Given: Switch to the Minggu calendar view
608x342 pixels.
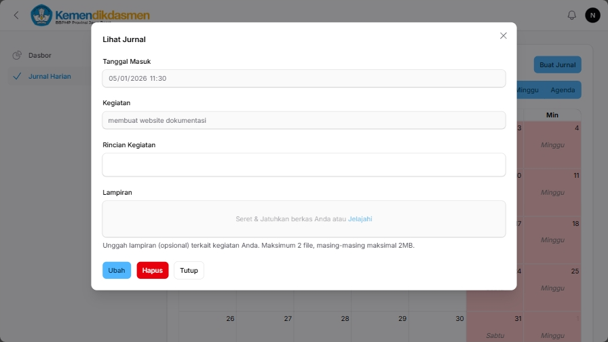Looking at the screenshot, I should point(527,90).
